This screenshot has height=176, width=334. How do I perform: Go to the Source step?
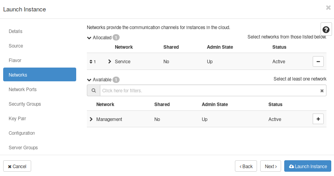(16, 46)
